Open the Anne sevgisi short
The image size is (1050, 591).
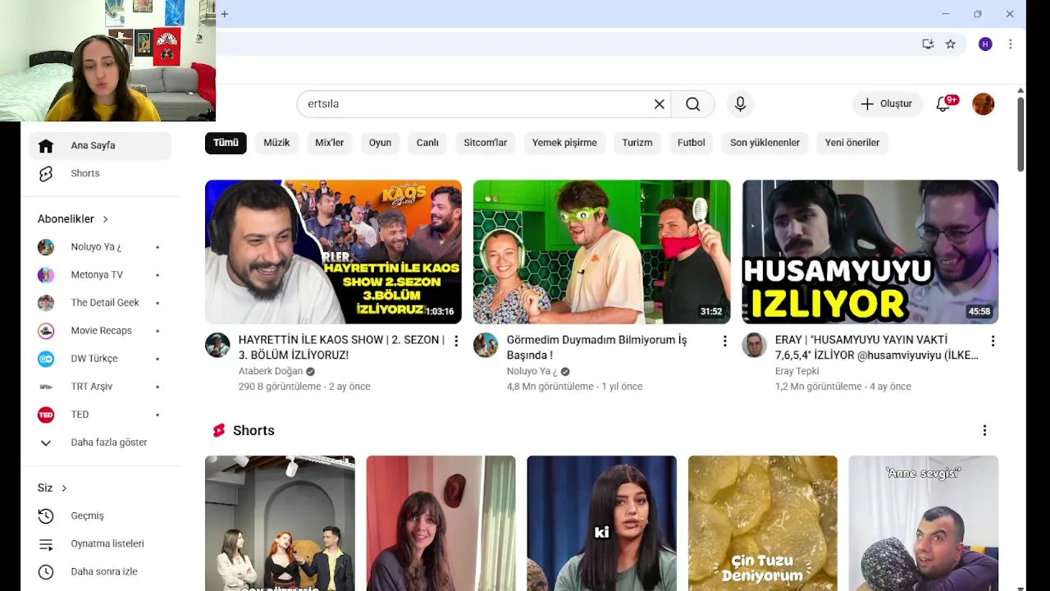click(x=924, y=523)
